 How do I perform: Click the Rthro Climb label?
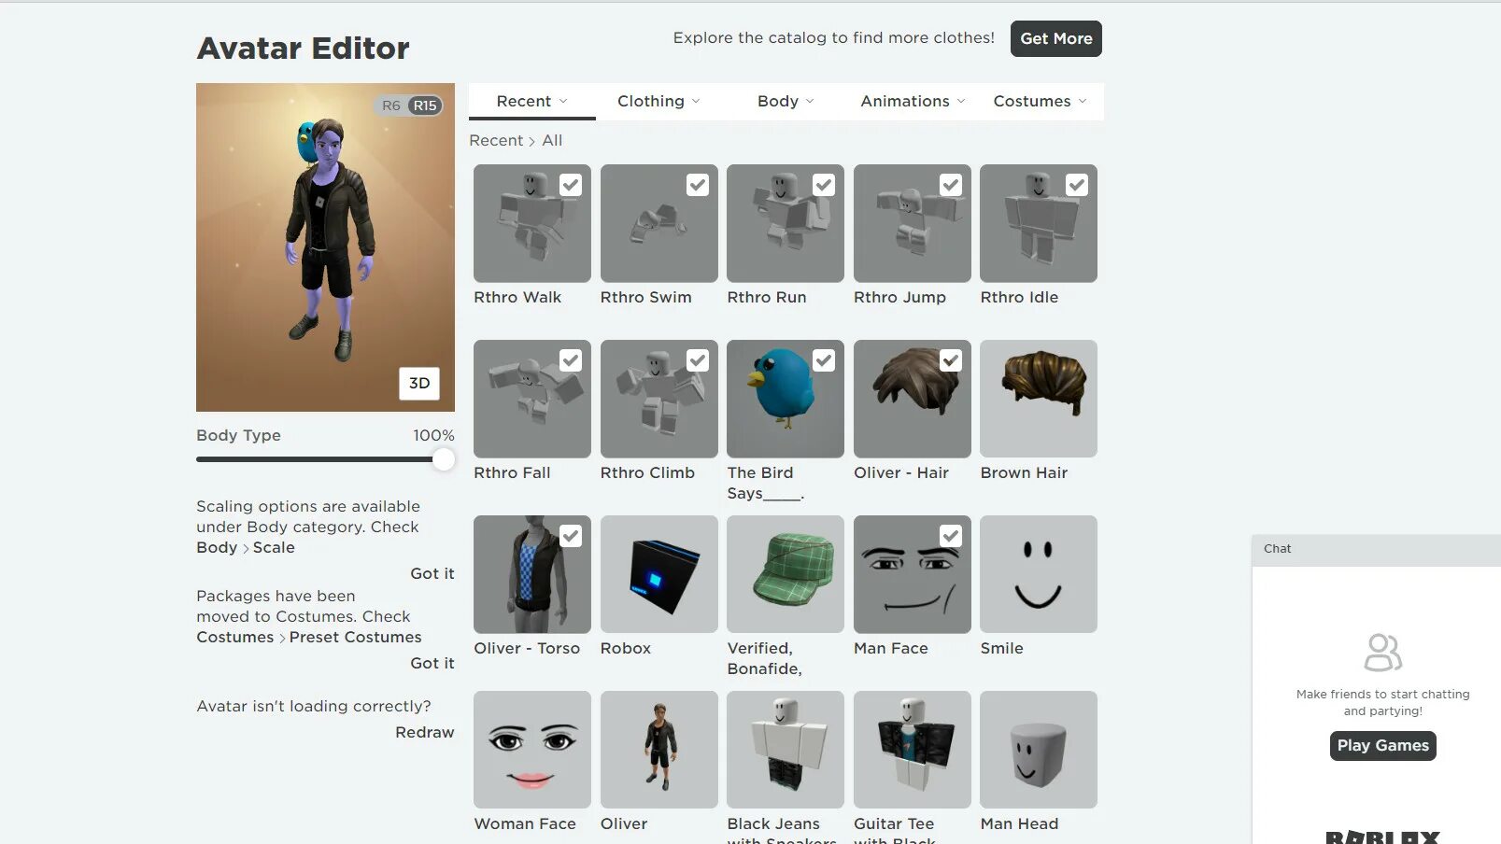[647, 472]
